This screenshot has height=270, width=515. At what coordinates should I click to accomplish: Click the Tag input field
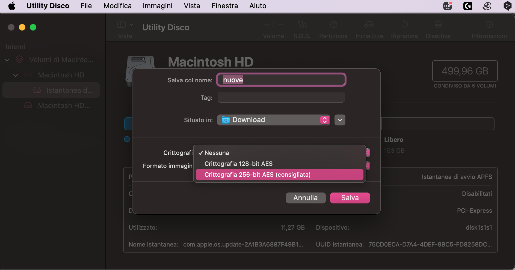coord(281,97)
